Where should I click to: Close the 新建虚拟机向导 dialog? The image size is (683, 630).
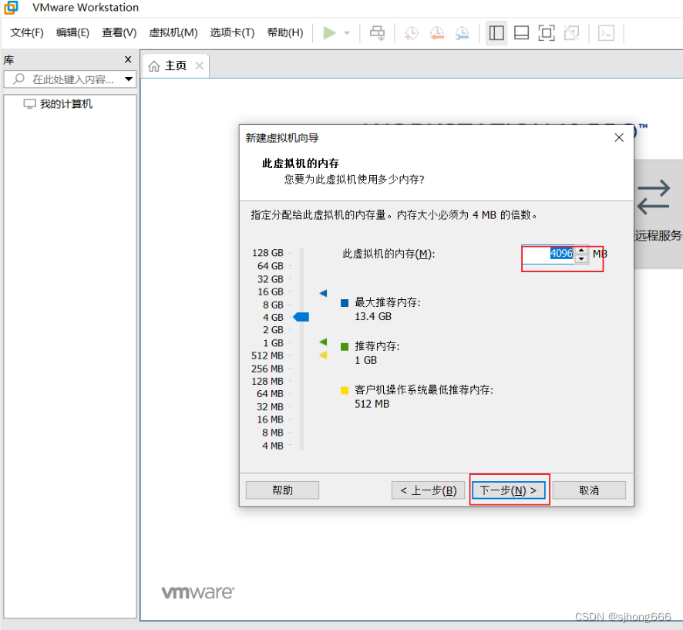[x=619, y=138]
